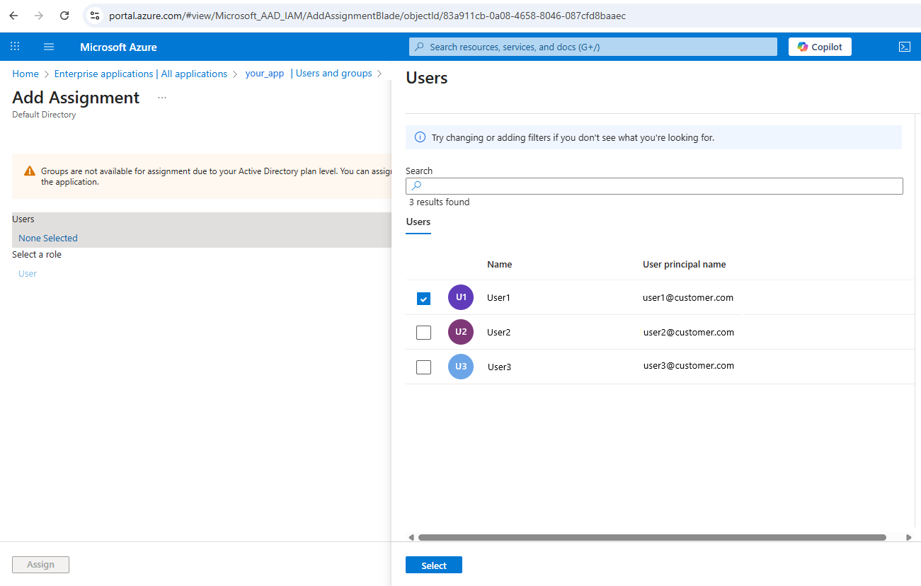
Task: Click the scrollbar left arrow in Users panel
Action: (411, 537)
